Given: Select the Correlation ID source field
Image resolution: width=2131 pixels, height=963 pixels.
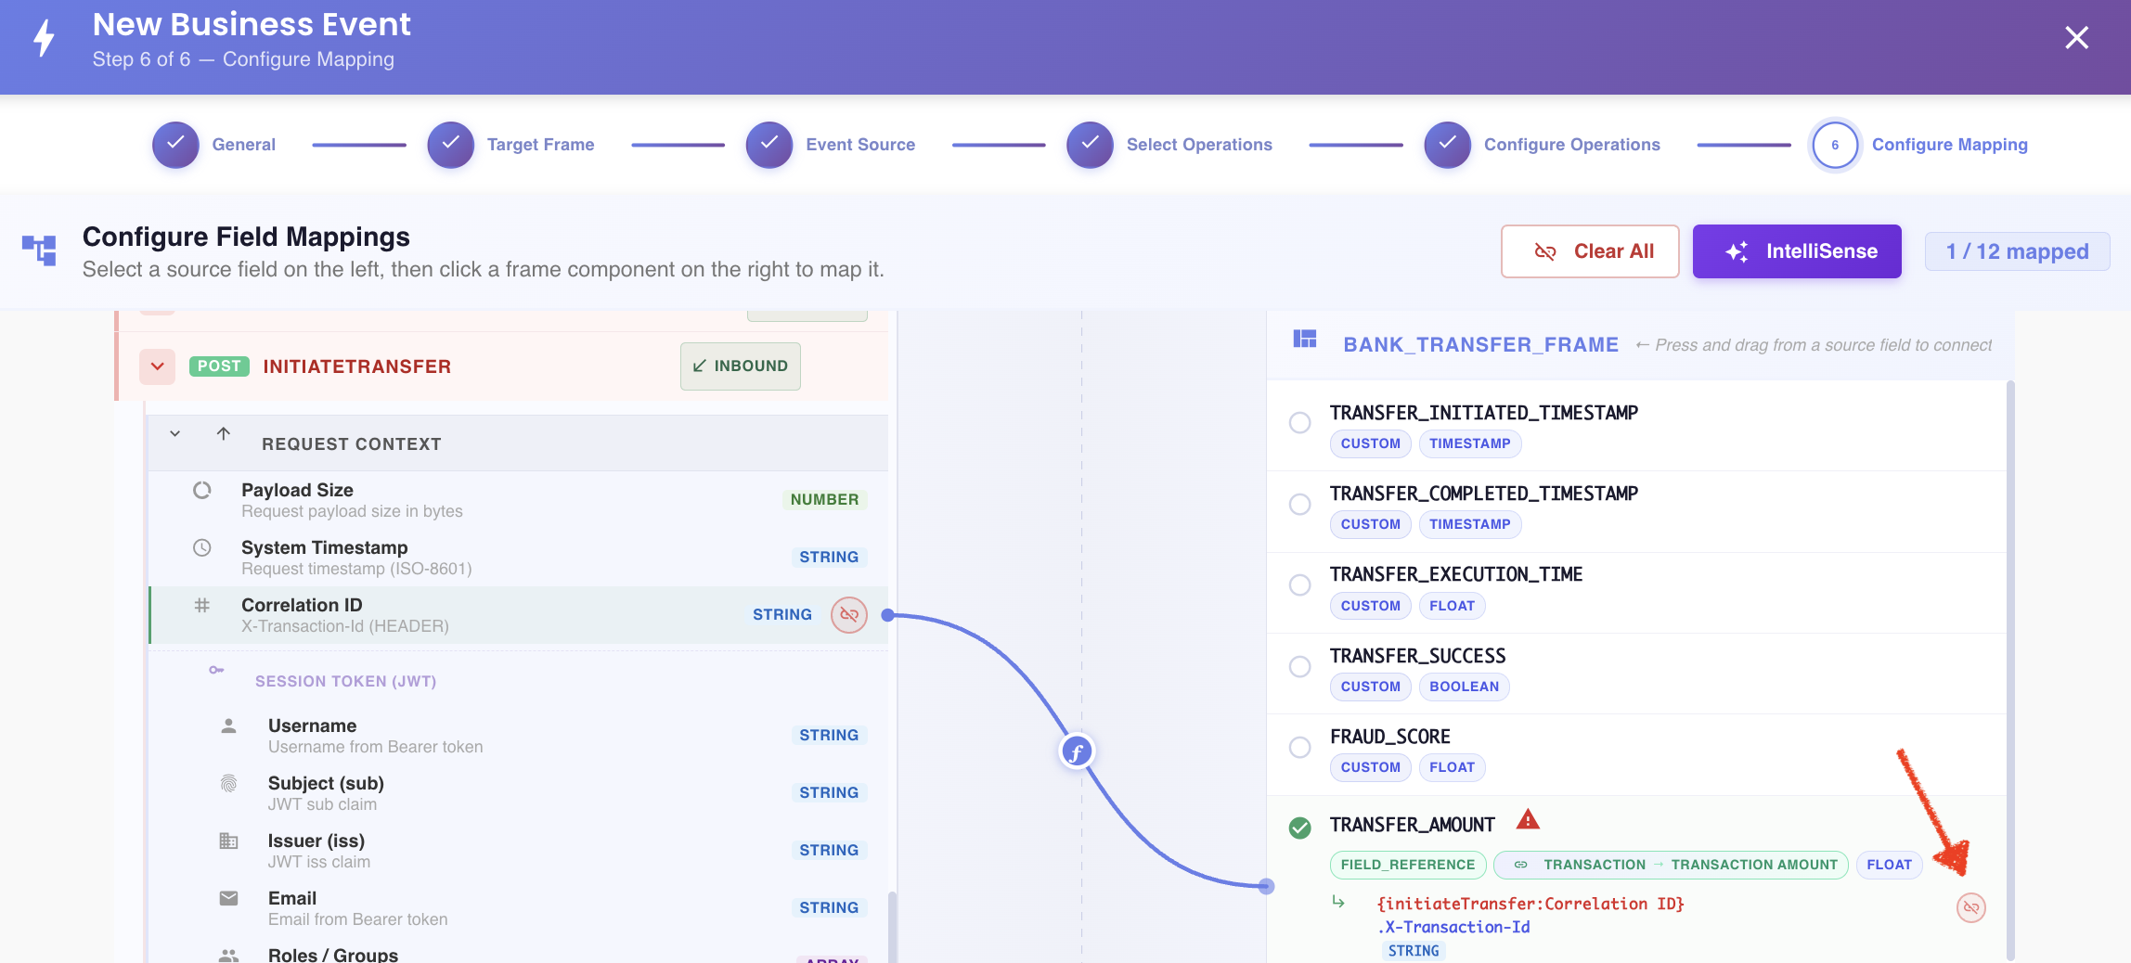Looking at the screenshot, I should [x=519, y=615].
